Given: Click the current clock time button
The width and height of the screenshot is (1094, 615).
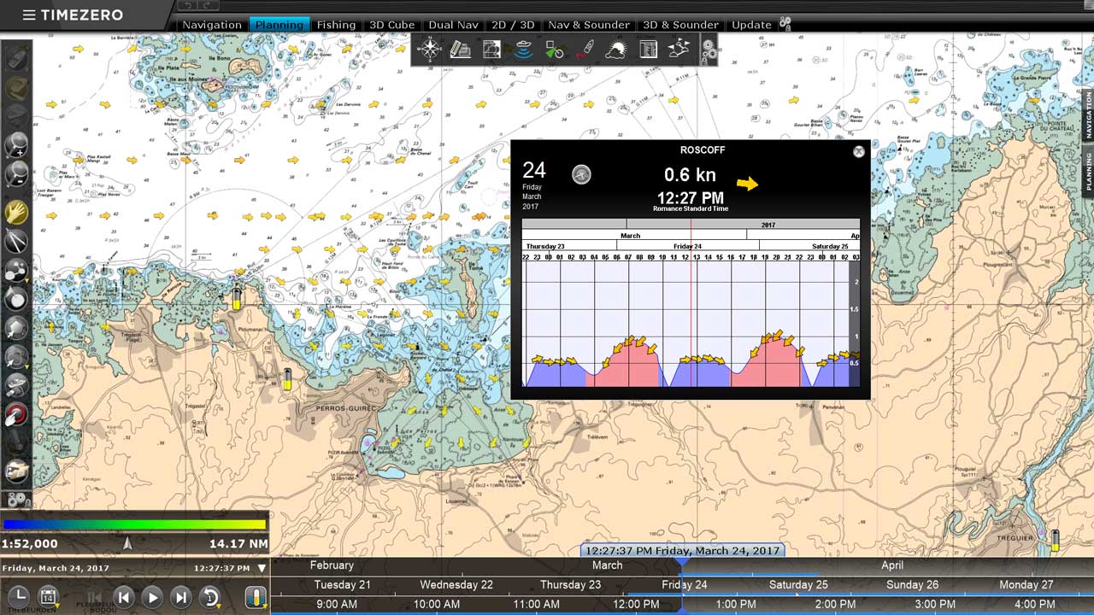Looking at the screenshot, I should [18, 596].
